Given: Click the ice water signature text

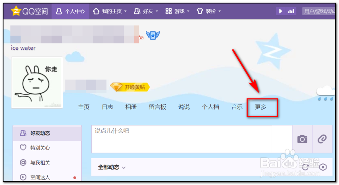Looking at the screenshot, I should click(23, 48).
